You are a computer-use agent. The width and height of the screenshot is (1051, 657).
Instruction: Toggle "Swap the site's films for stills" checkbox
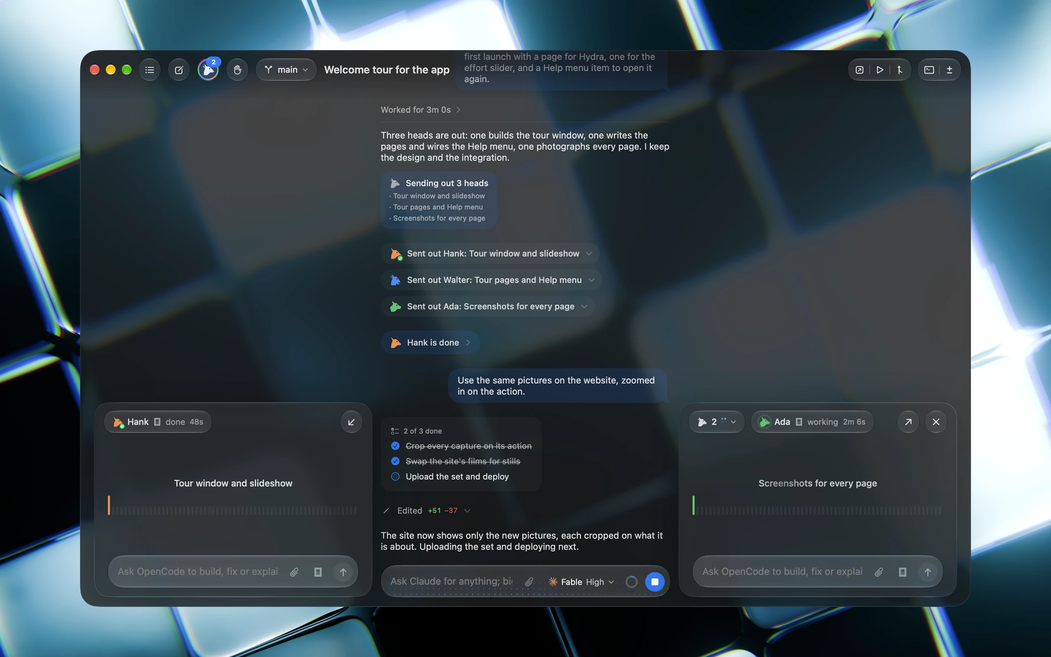click(395, 461)
